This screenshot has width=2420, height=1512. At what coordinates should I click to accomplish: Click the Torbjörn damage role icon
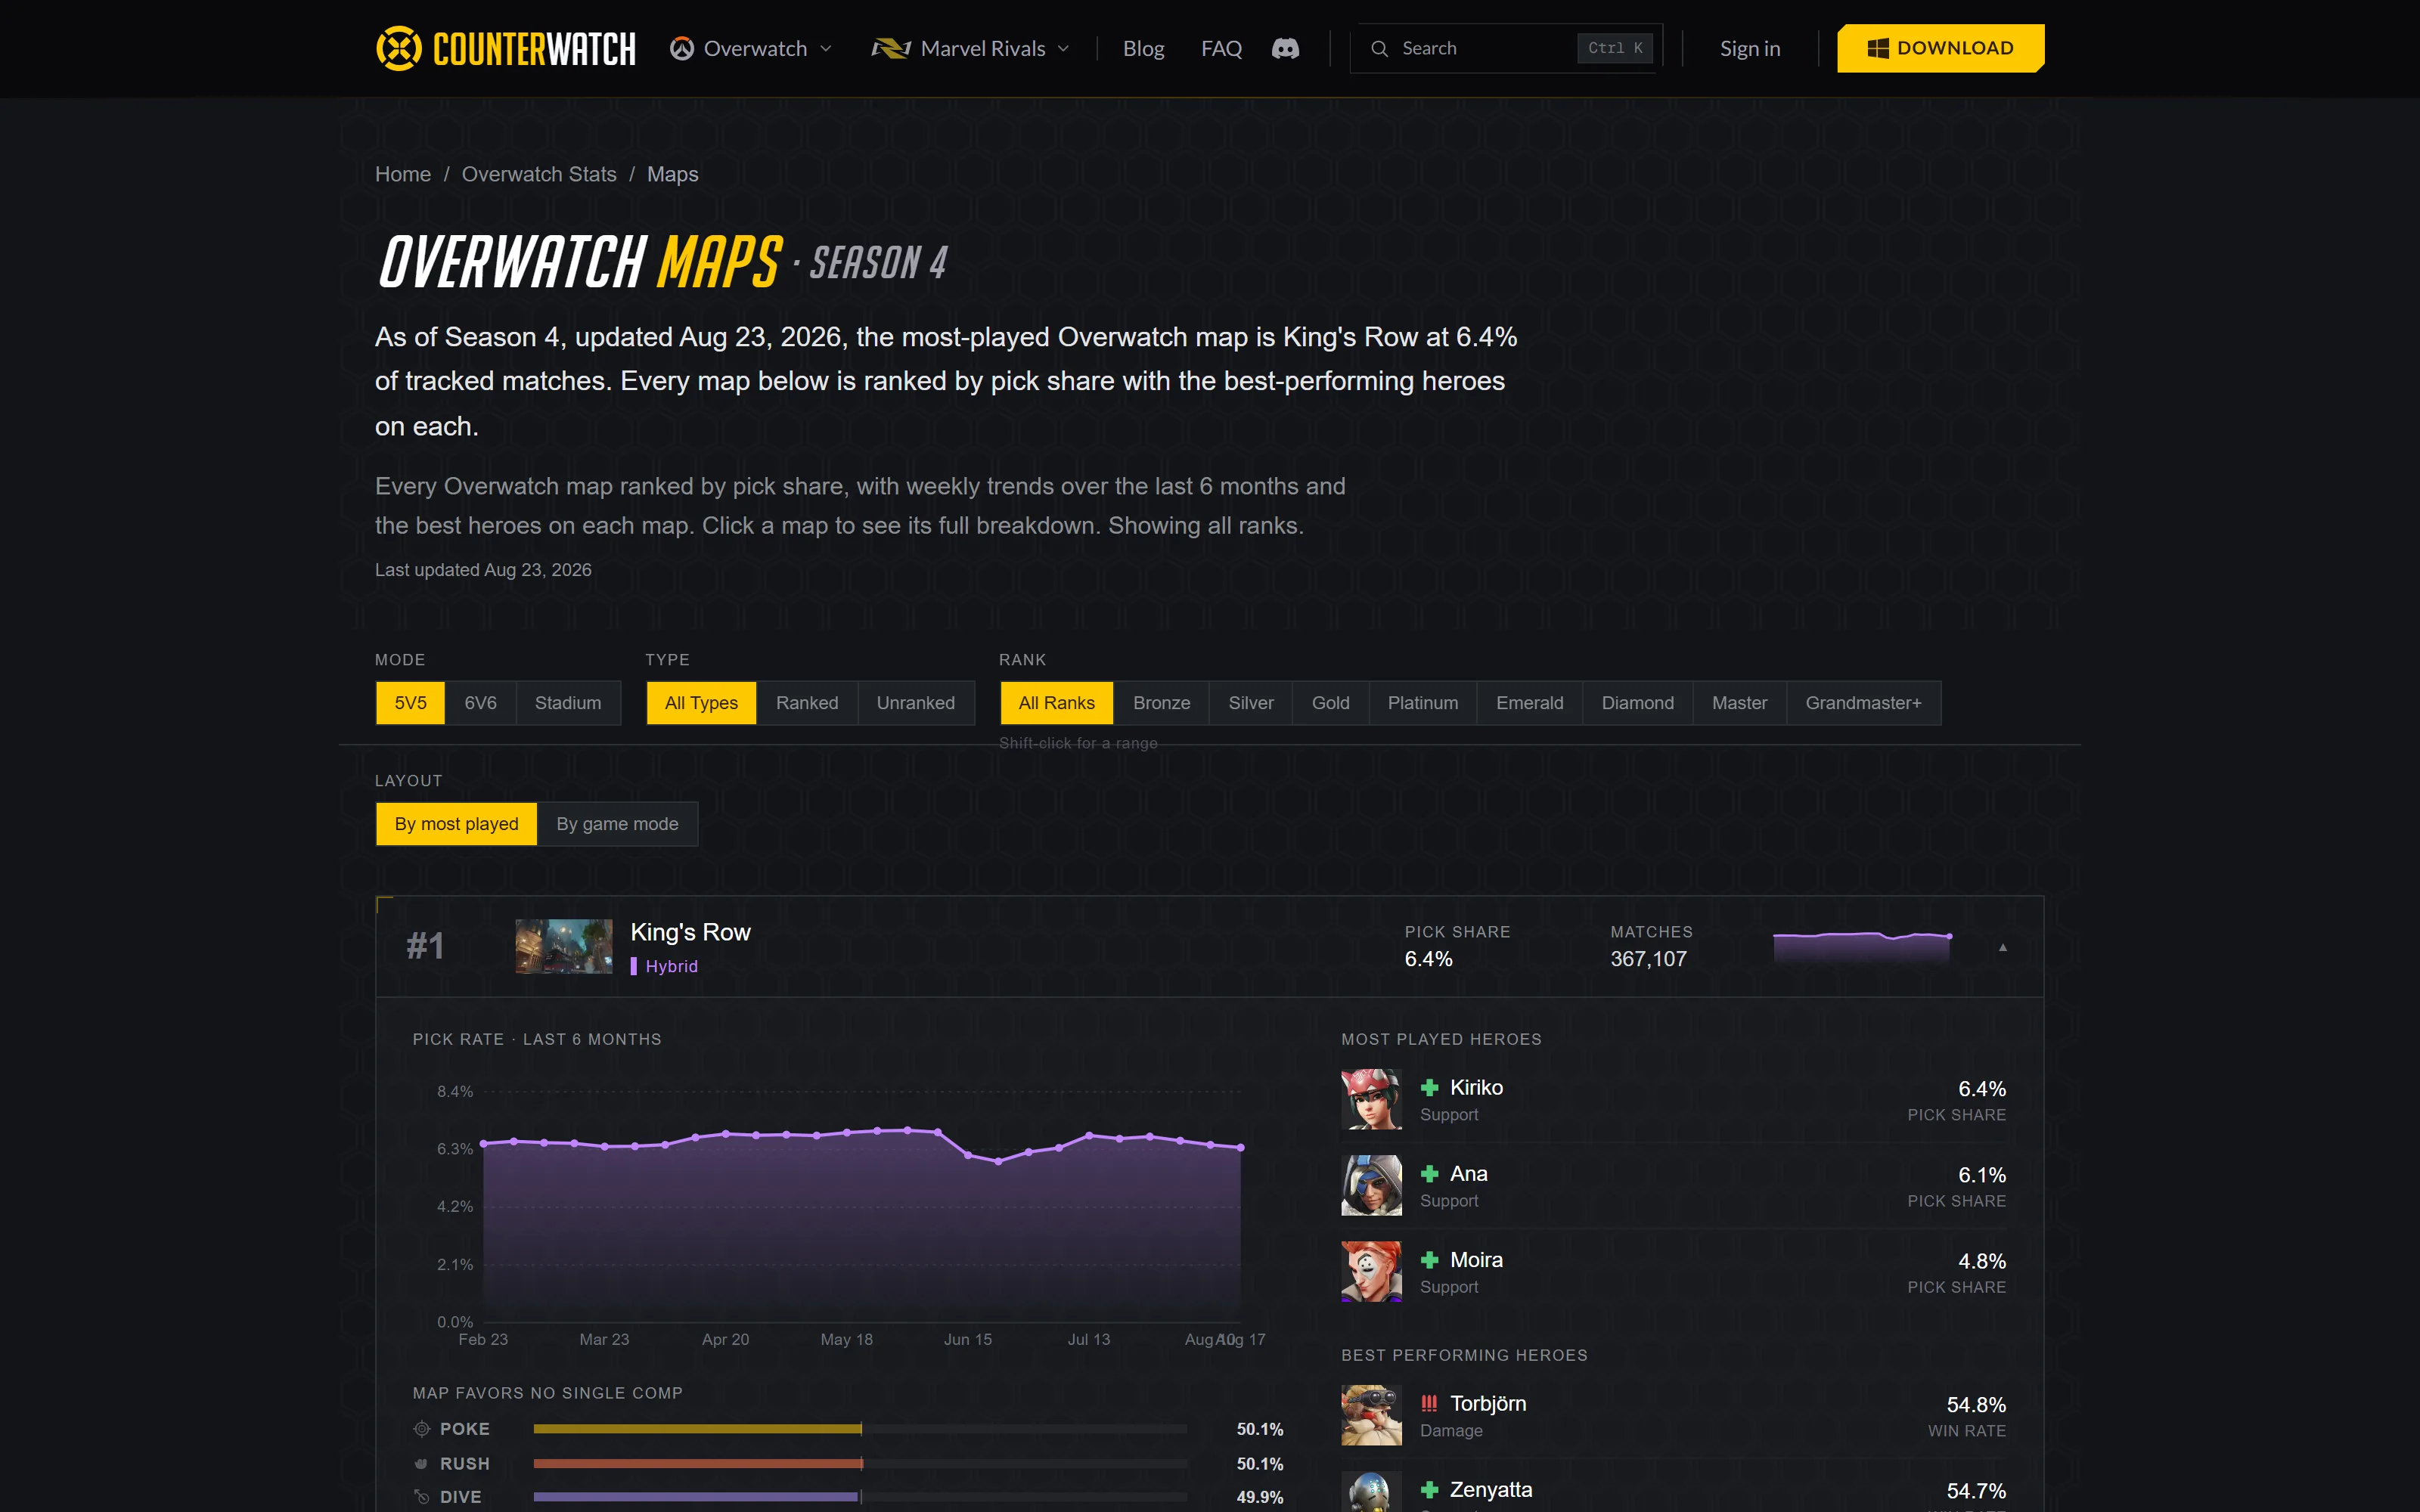[1430, 1403]
